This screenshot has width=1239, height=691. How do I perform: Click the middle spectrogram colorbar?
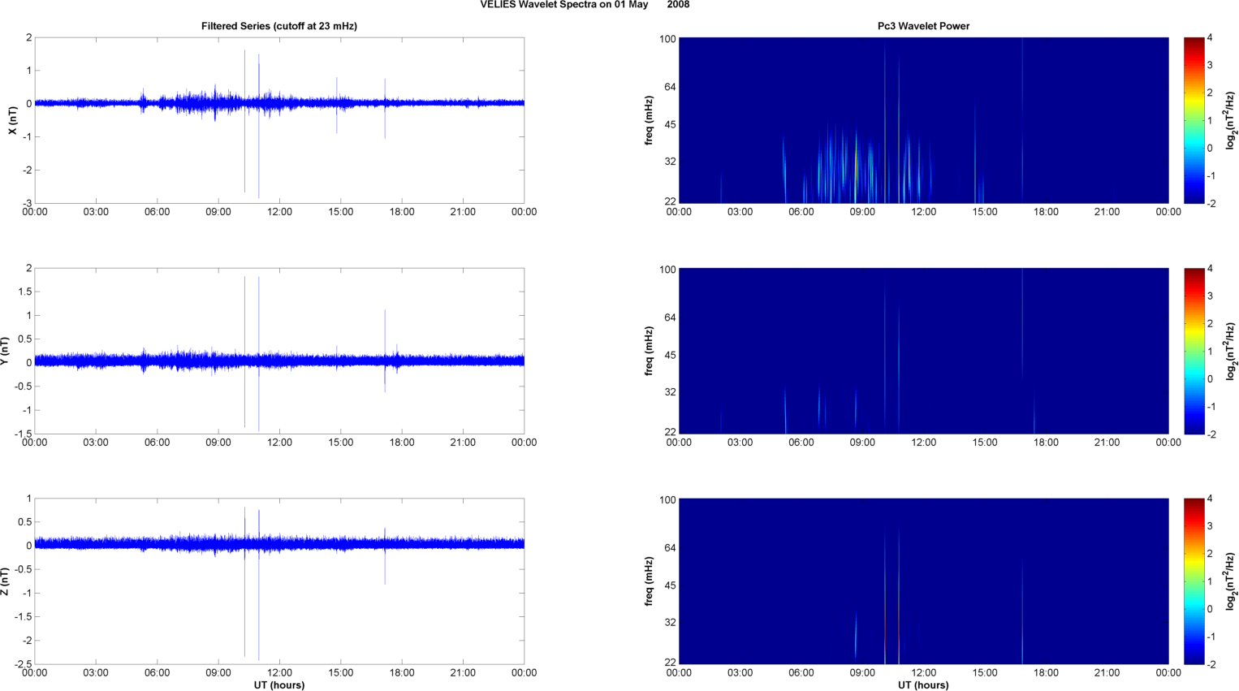(1194, 351)
